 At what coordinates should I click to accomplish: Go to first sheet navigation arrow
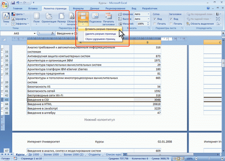(x=2, y=154)
